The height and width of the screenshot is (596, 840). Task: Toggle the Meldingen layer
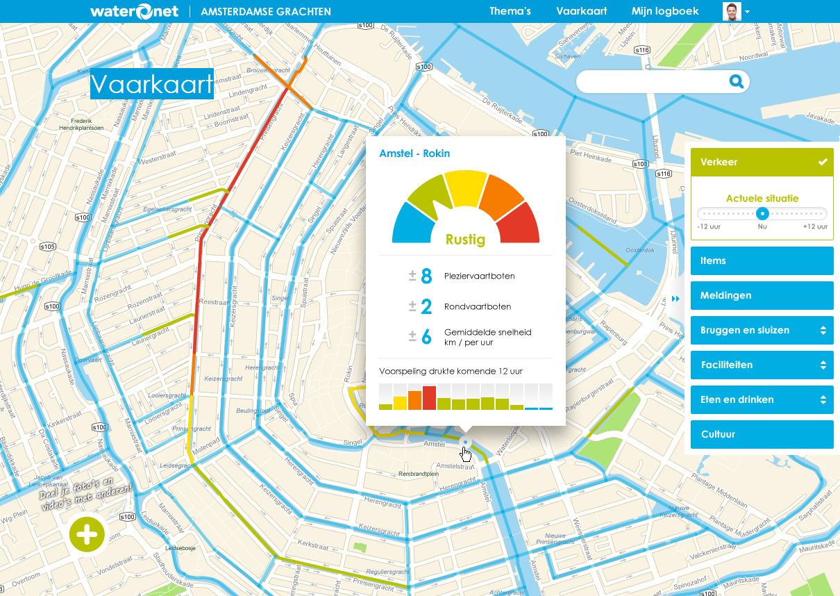762,295
